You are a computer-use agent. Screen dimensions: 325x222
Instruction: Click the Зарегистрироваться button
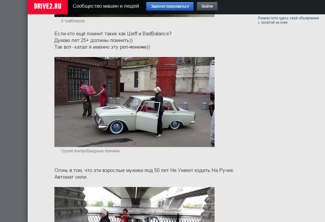pos(170,6)
